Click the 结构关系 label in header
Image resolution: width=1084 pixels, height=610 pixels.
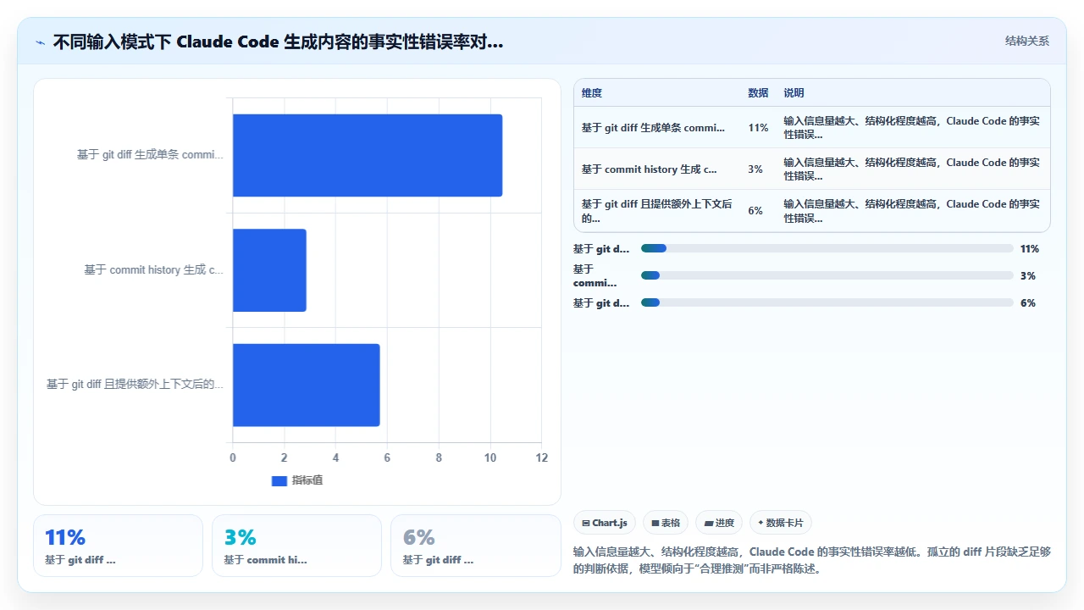1026,41
